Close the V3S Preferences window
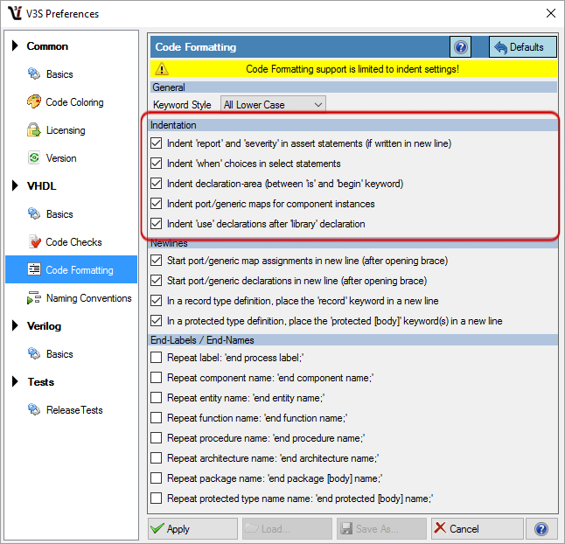This screenshot has height=544, width=565. coord(551,13)
